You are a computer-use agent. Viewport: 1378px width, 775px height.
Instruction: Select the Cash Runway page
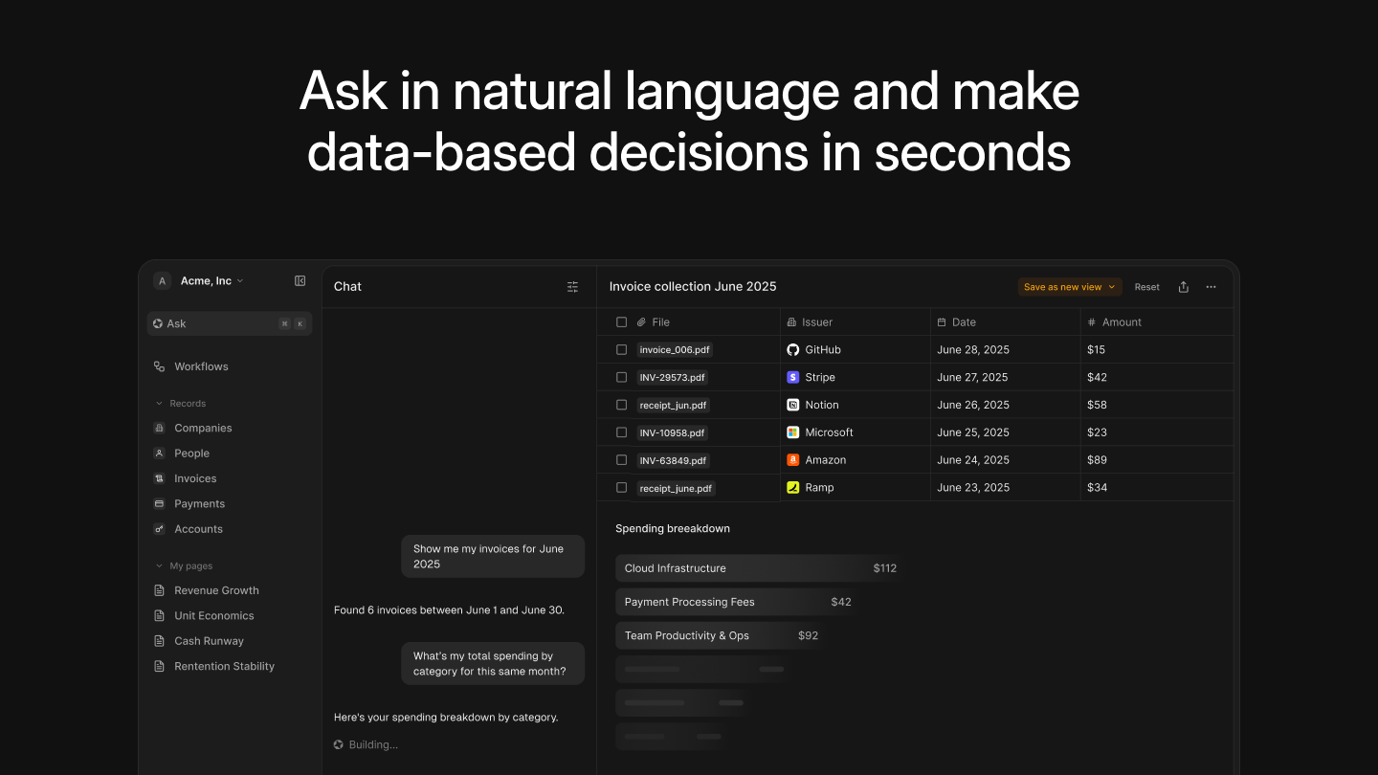click(x=209, y=640)
